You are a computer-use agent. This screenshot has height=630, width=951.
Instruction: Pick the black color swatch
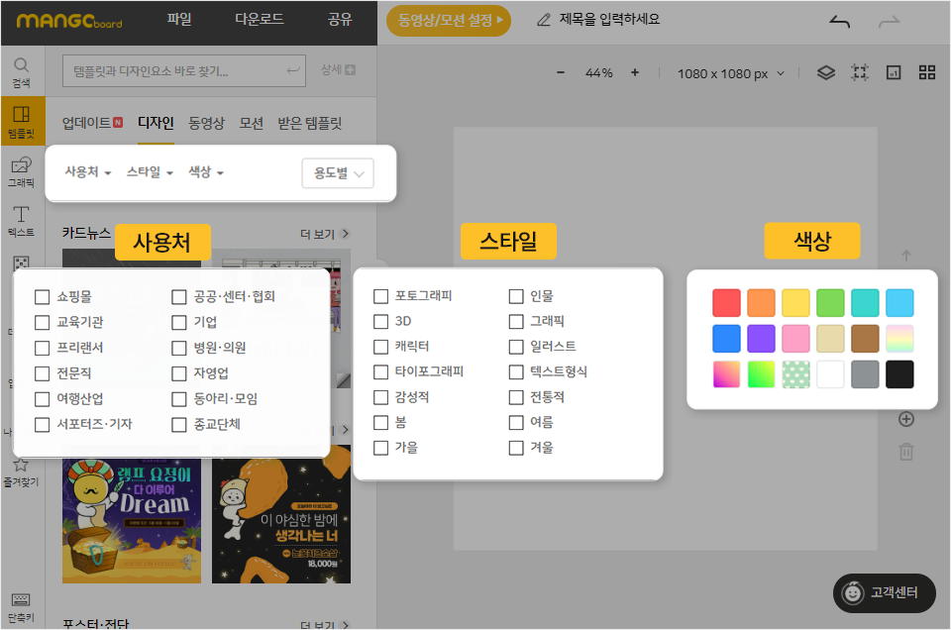click(899, 374)
